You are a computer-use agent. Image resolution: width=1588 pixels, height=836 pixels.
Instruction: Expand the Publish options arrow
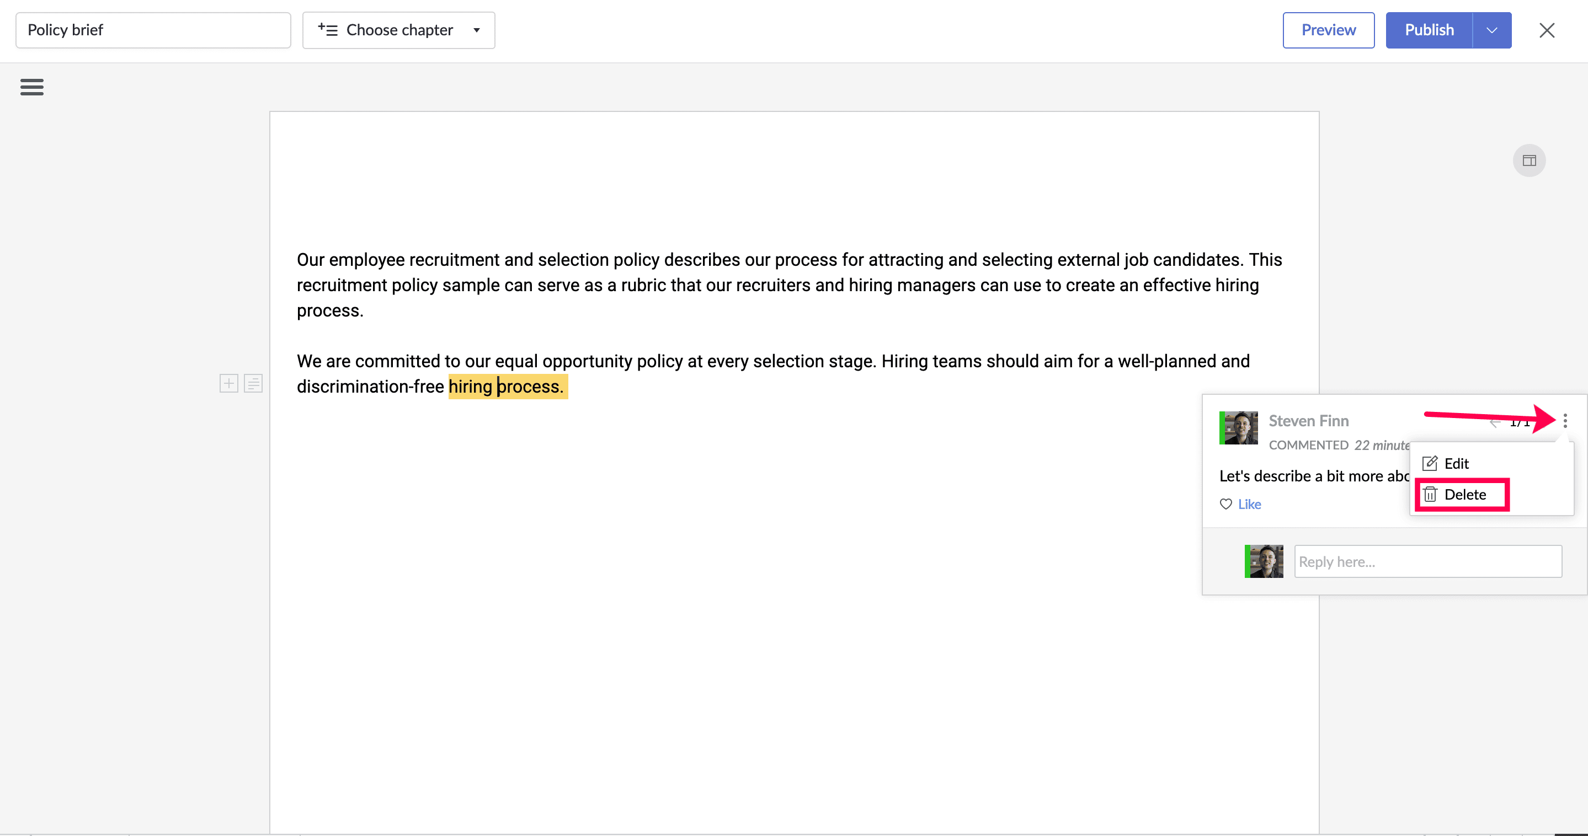point(1491,30)
